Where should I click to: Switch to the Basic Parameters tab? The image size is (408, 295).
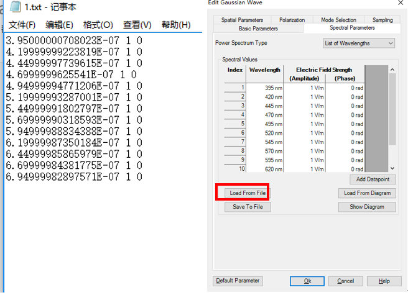258,29
